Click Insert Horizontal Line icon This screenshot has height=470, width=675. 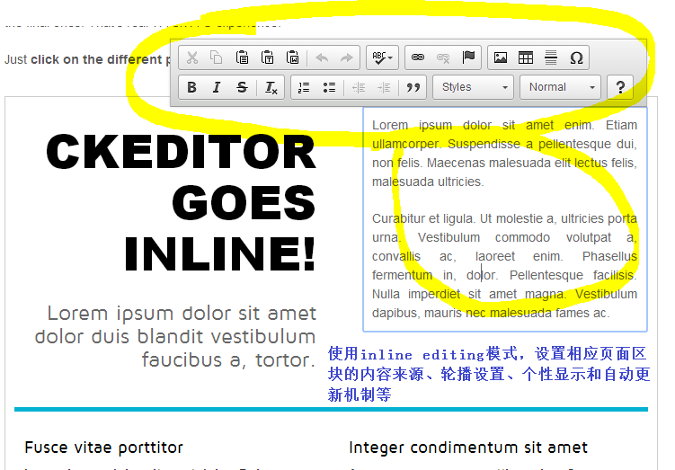point(551,58)
